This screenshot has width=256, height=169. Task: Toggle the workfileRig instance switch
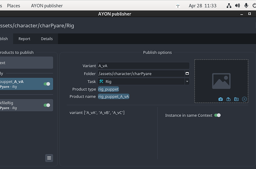point(47,105)
